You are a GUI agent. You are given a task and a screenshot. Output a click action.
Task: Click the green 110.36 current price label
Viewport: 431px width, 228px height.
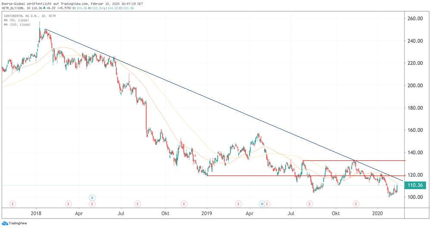[415, 185]
